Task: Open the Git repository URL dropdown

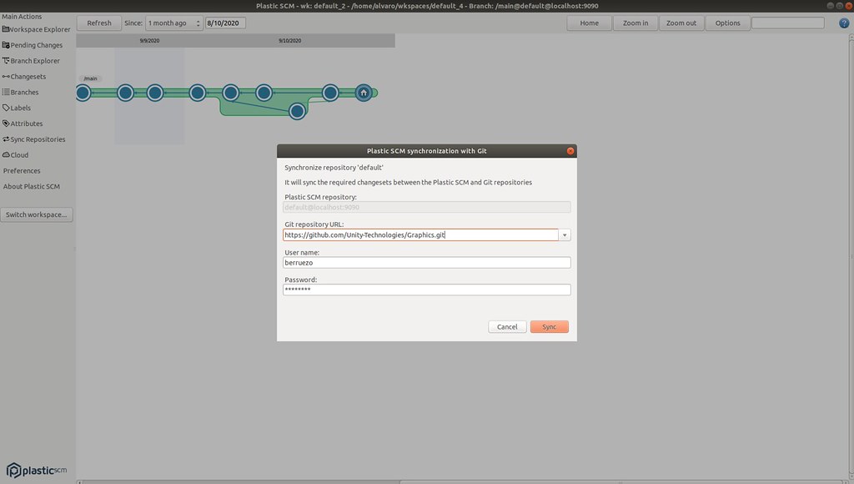Action: [565, 234]
